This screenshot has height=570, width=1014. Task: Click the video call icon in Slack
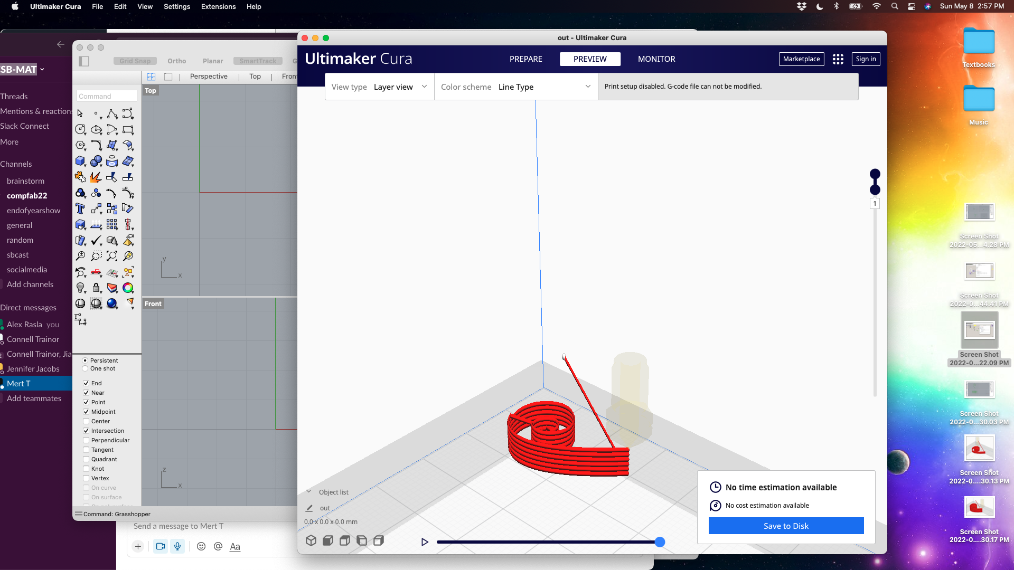click(160, 546)
